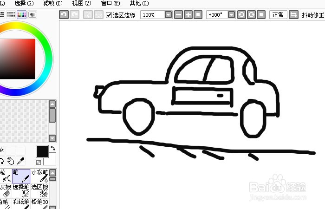The image size is (325, 209).
Task: Uncheck the 选区边缘 checkbox
Action: (x=109, y=15)
